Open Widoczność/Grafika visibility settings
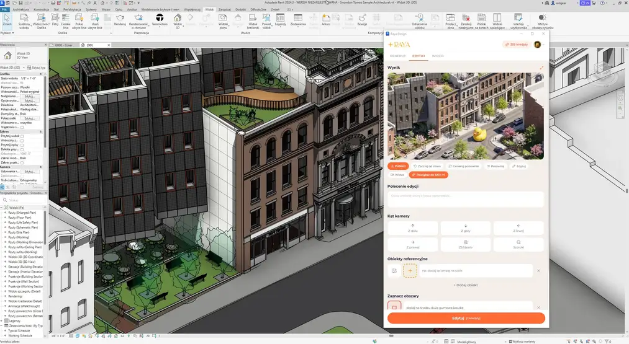The width and height of the screenshot is (629, 344). (41, 21)
